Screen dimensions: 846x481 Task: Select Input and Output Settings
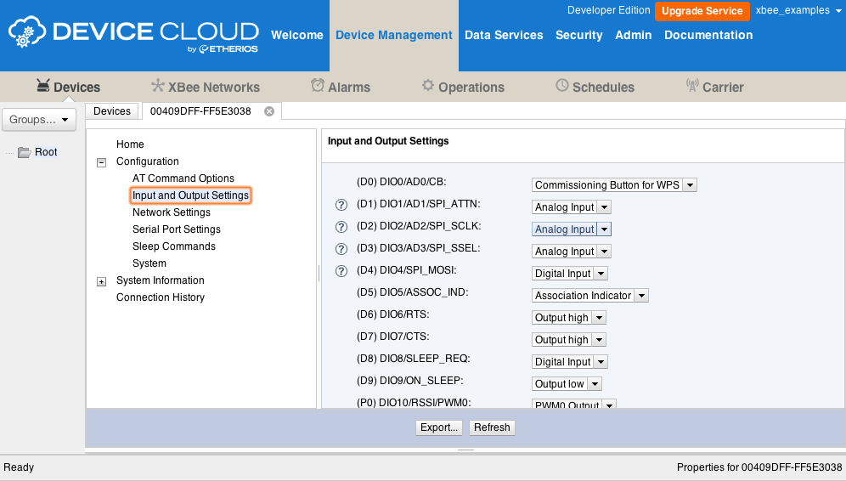(190, 195)
